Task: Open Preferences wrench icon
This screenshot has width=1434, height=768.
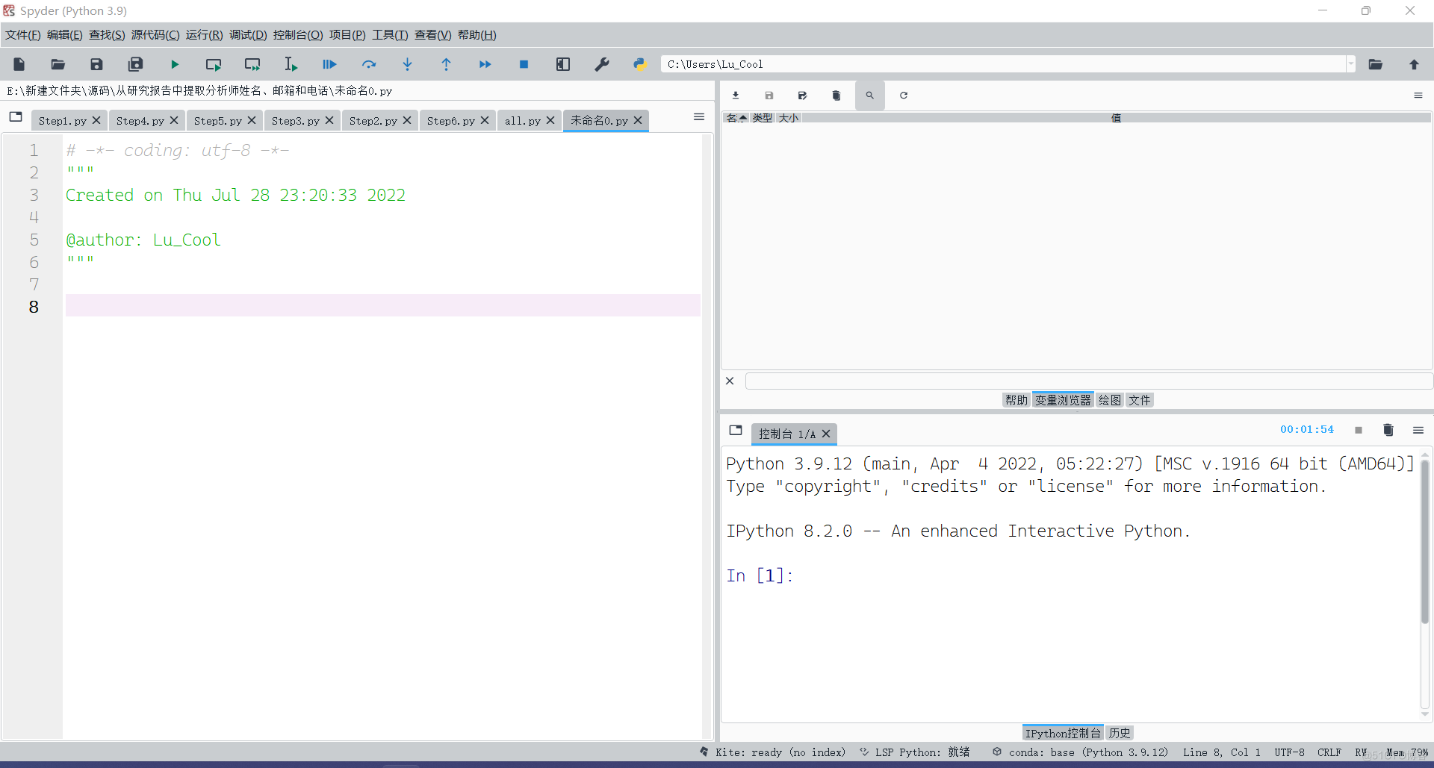Action: coord(602,64)
